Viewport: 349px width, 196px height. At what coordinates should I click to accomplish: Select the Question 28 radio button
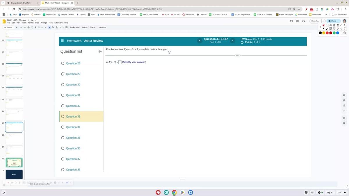(x=63, y=63)
